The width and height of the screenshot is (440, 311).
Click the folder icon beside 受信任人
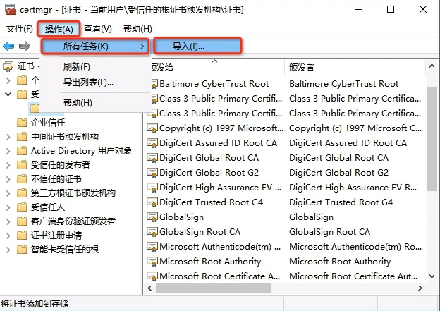pos(23,207)
